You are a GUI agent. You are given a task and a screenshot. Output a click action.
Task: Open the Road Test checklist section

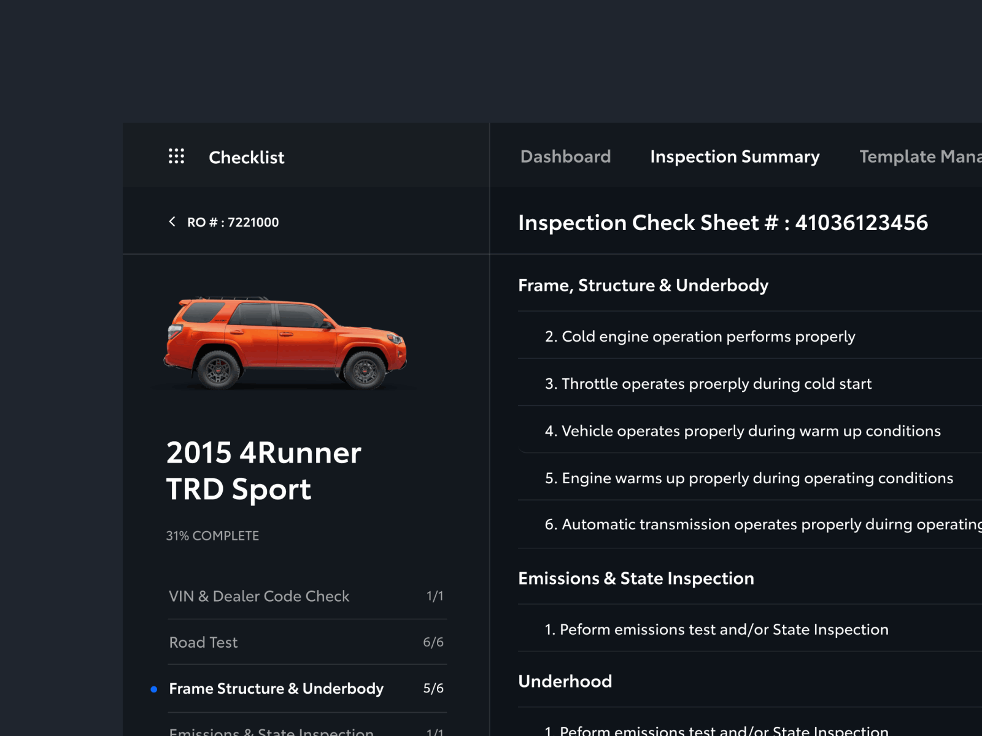point(203,642)
